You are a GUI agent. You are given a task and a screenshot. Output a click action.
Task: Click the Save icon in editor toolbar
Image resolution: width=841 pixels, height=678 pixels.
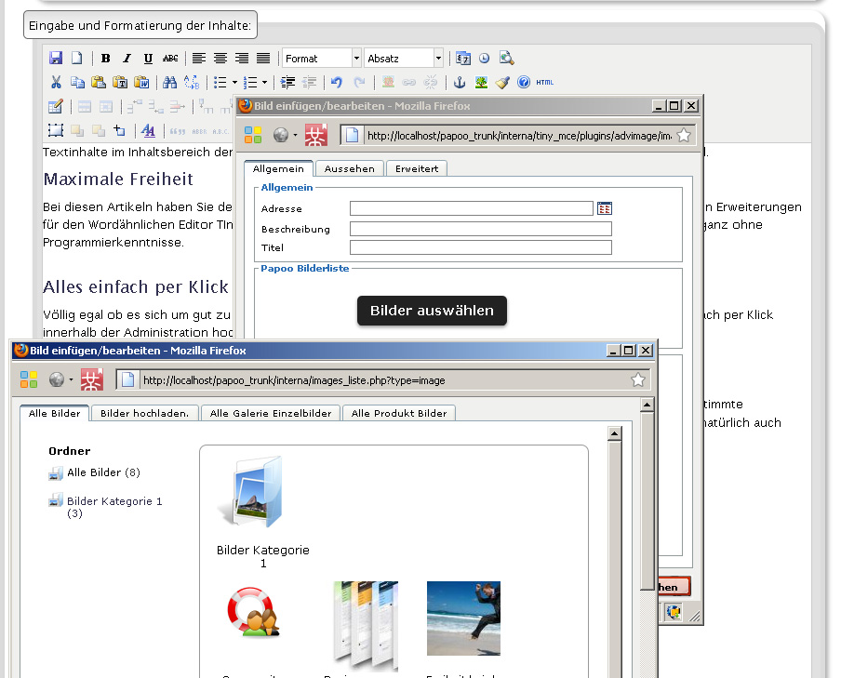click(56, 59)
